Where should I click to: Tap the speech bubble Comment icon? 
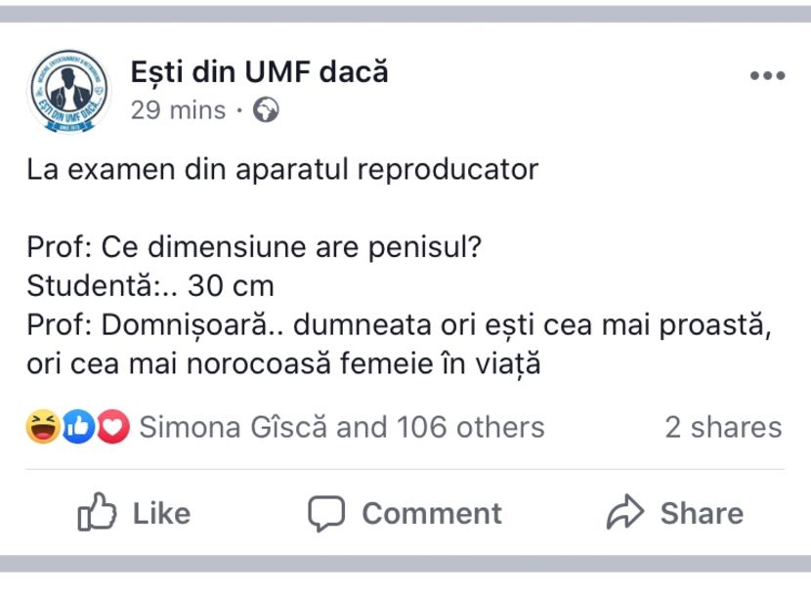pyautogui.click(x=326, y=513)
